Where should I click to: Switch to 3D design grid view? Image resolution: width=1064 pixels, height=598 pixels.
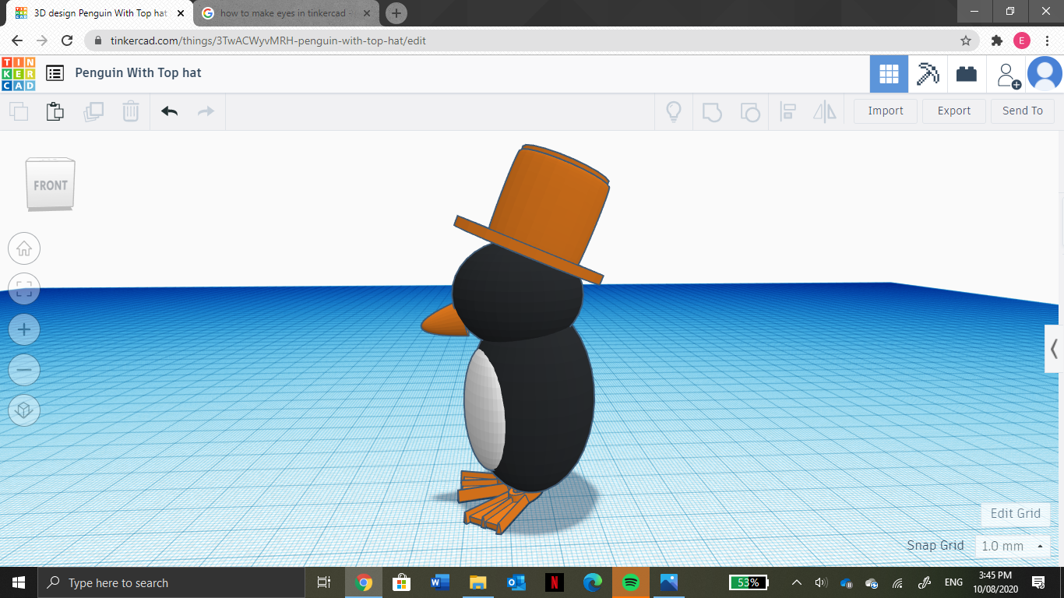[889, 74]
